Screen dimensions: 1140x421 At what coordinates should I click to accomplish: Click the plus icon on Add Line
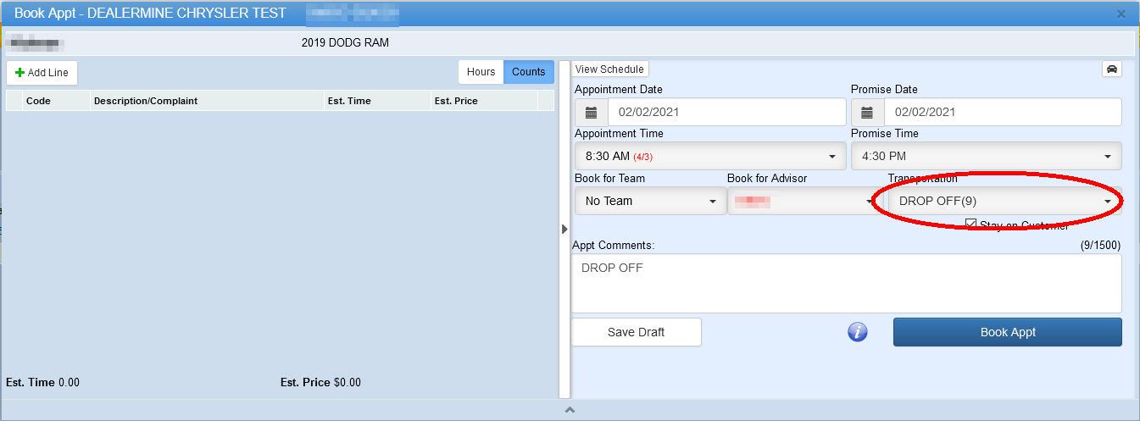pyautogui.click(x=19, y=73)
